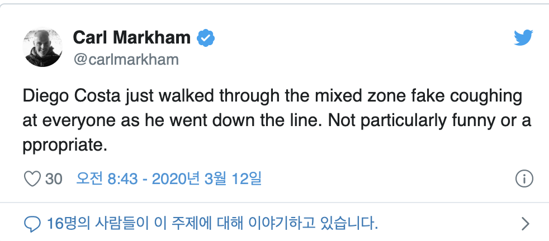Screen dimensions: 549x241
Task: Like the tweet with the heart icon
Action: point(33,179)
